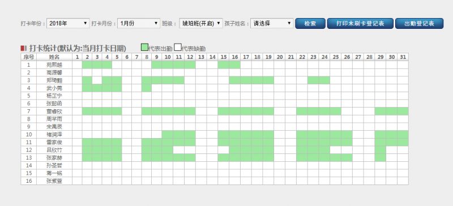This screenshot has height=206, width=453.
Task: Open the 出勤登记表 button
Action: tap(419, 24)
